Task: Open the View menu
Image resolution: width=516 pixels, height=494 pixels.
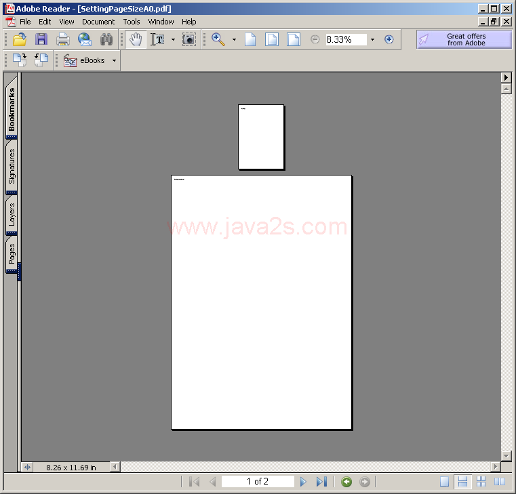Action: [66, 22]
